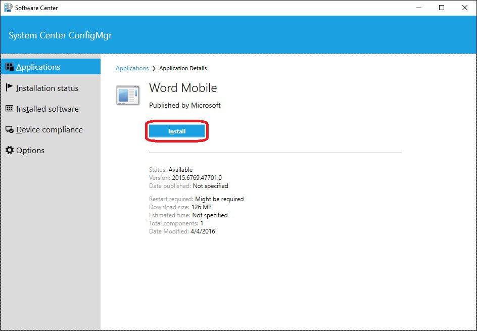The image size is (477, 331).
Task: Close the Software Center window
Action: pyautogui.click(x=465, y=8)
